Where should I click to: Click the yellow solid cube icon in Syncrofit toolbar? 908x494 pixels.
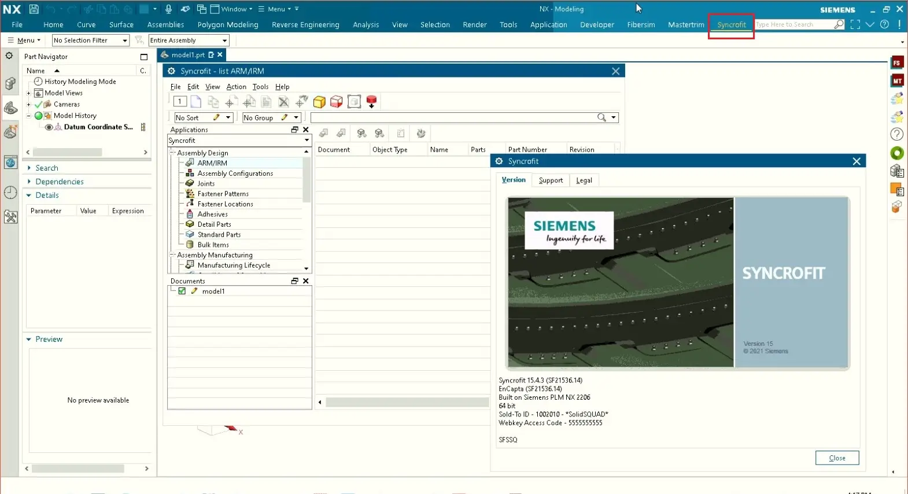click(x=319, y=102)
